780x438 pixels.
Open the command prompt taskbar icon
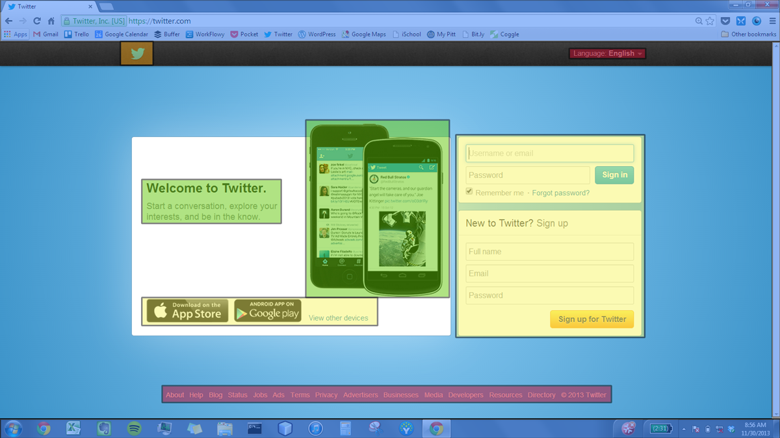(255, 428)
